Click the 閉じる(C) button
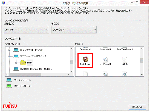This screenshot has height=112, width=150. pos(137,107)
